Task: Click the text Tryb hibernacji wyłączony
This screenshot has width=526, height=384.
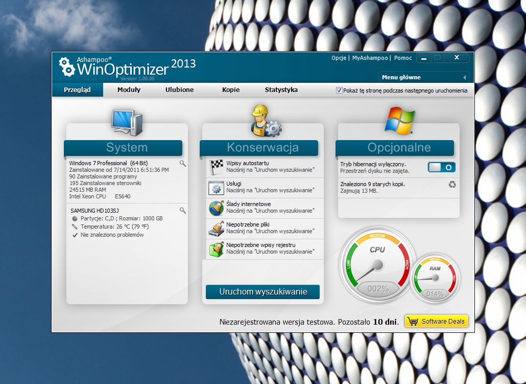Action: pos(373,164)
